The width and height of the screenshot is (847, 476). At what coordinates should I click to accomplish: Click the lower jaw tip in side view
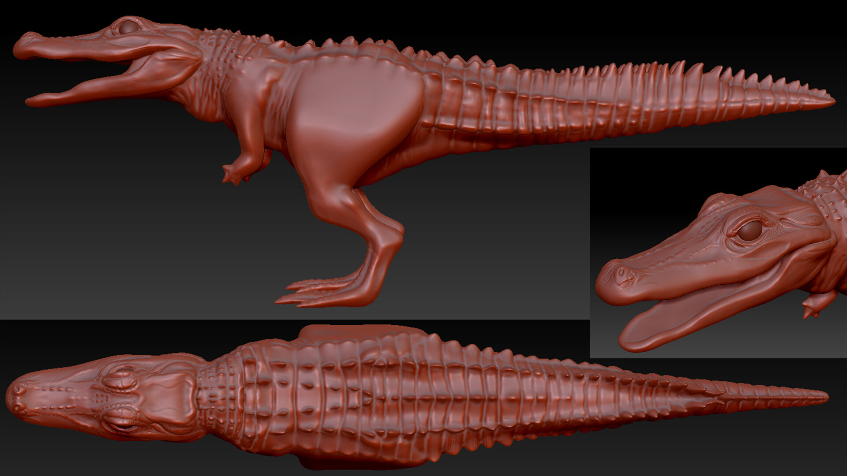(33, 101)
